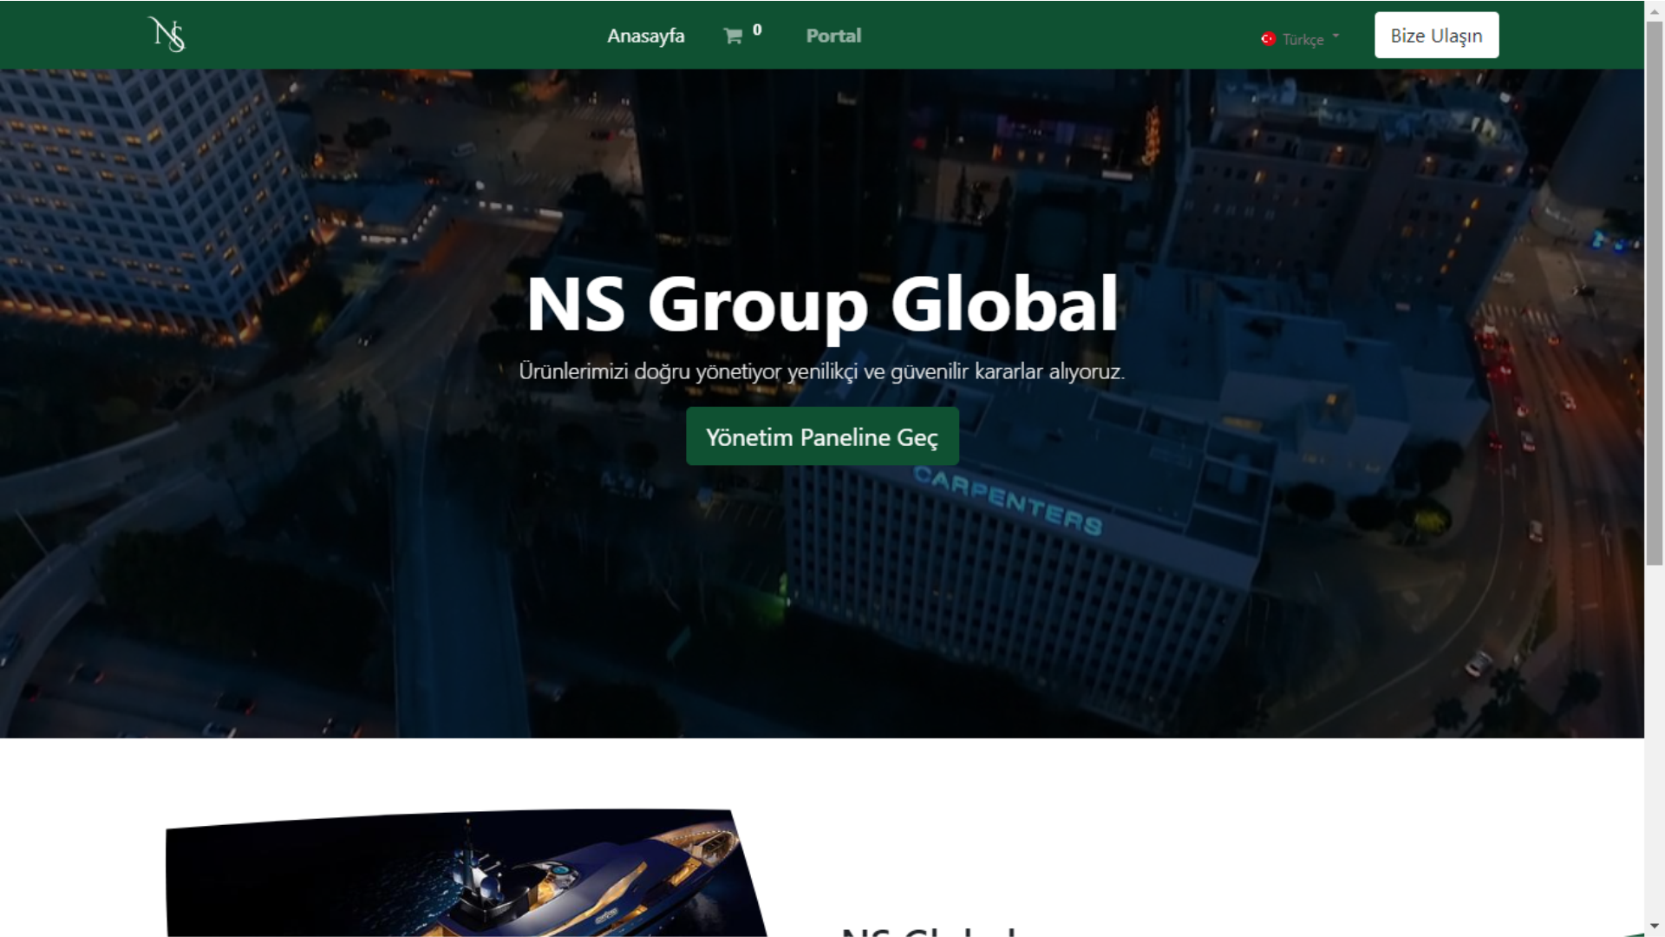The width and height of the screenshot is (1665, 937).
Task: Click the NS logo in navbar
Action: click(166, 35)
